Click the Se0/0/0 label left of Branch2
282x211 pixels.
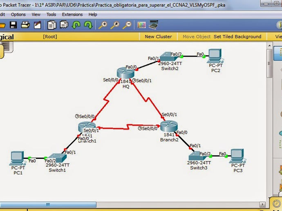click(x=150, y=128)
